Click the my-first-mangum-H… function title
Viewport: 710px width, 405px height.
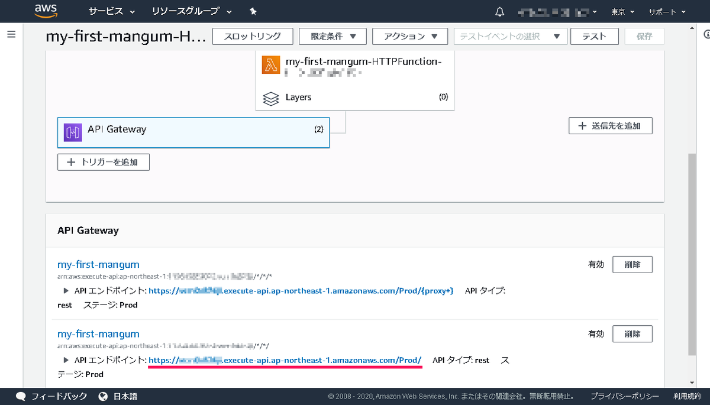pyautogui.click(x=126, y=37)
